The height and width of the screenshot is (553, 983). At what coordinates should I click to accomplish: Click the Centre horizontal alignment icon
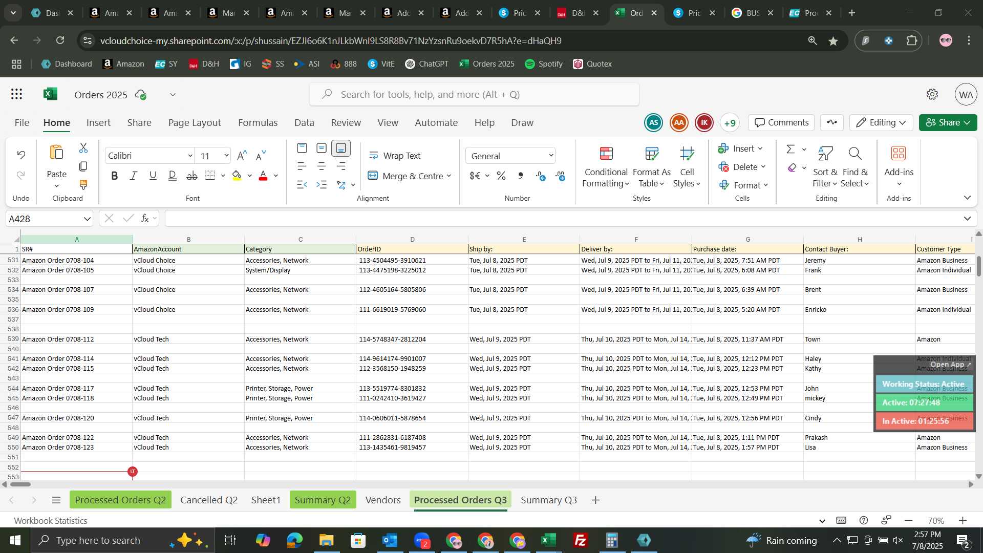(322, 166)
